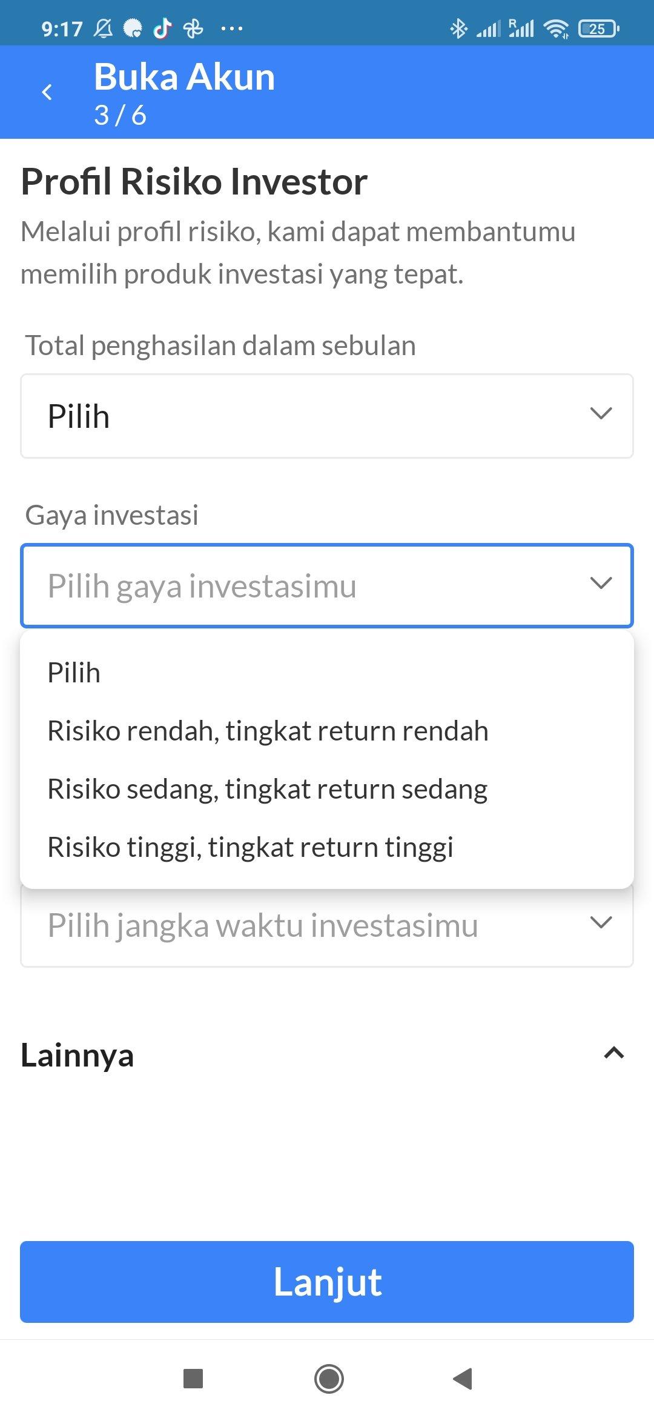
Task: Close the Pilih gaya investasimu dropdown
Action: (x=327, y=585)
